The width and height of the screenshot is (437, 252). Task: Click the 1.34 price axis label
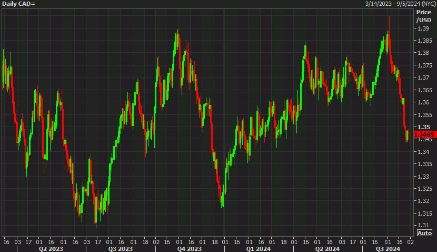(x=423, y=151)
